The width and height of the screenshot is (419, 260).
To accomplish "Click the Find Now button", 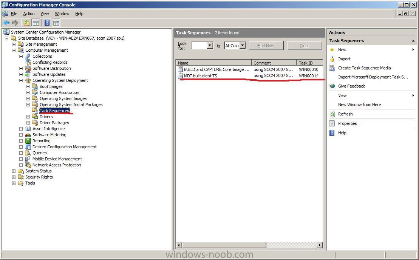I will click(266, 46).
